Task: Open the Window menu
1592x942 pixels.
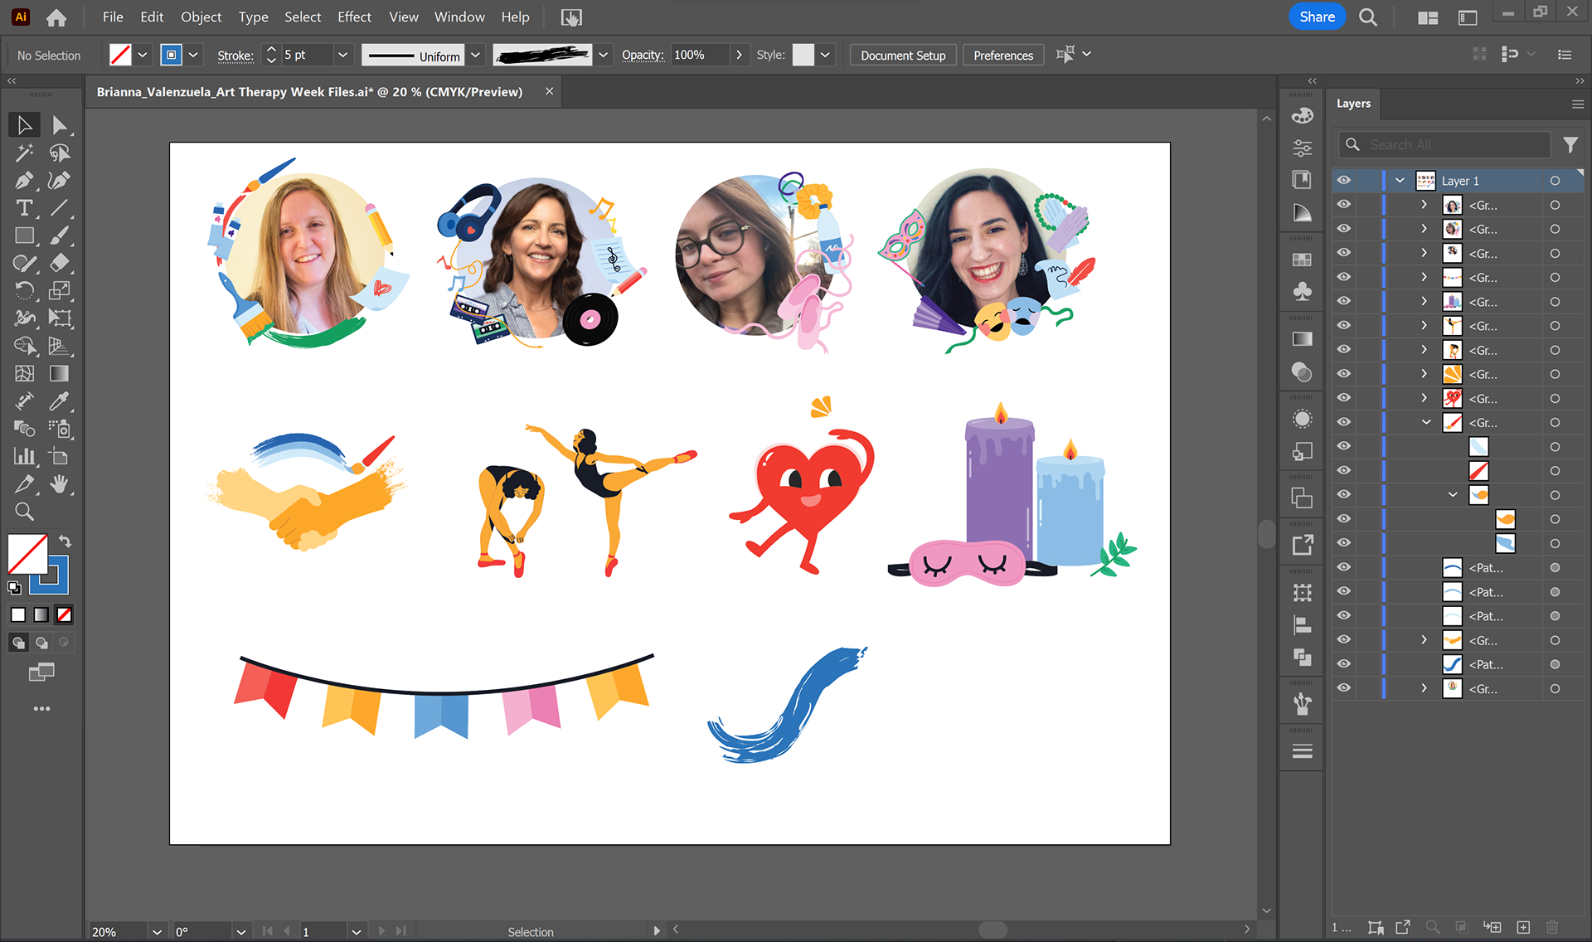Action: click(x=459, y=17)
